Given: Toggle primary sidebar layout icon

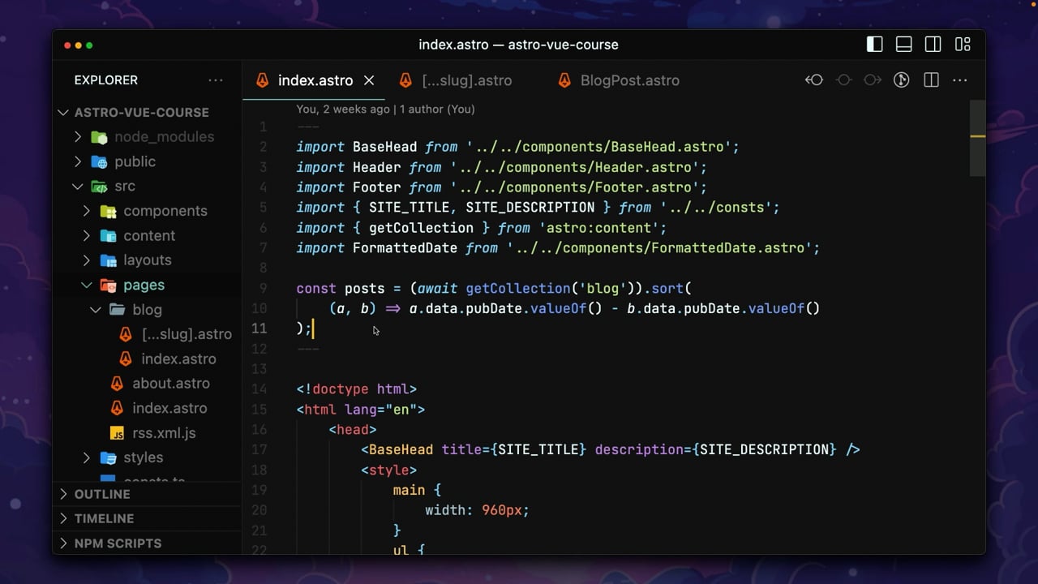Looking at the screenshot, I should pyautogui.click(x=874, y=45).
